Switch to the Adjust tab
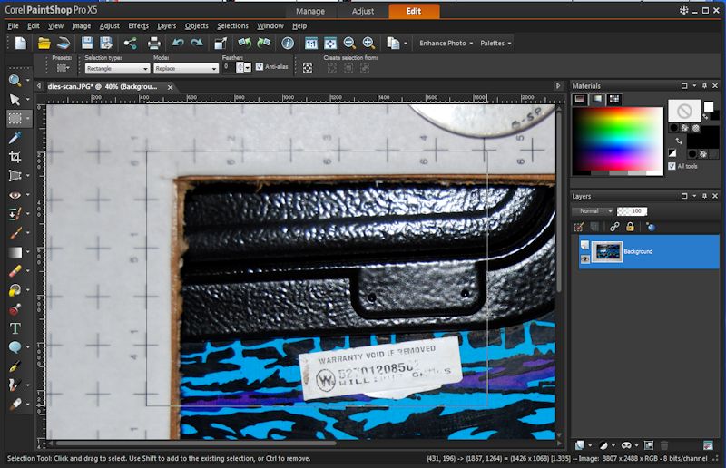 [x=362, y=11]
